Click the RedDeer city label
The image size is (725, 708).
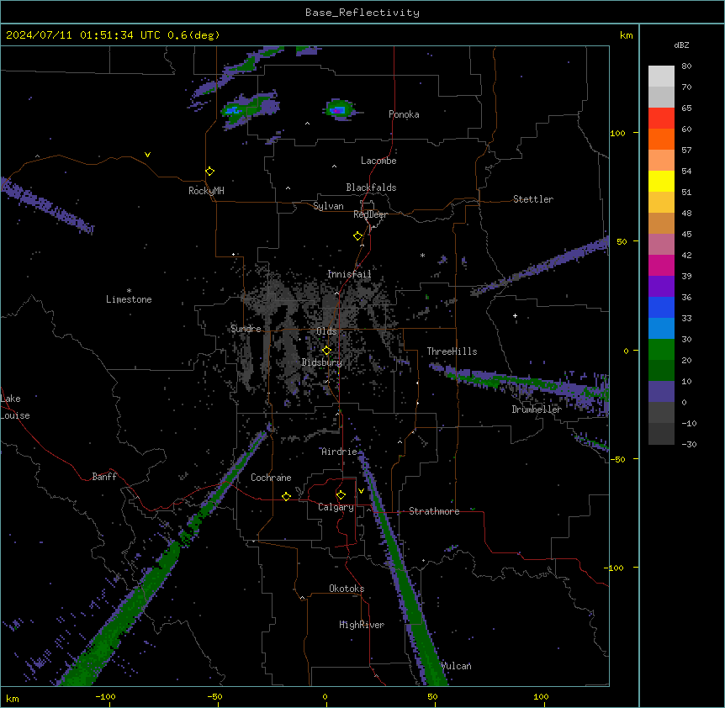[370, 214]
